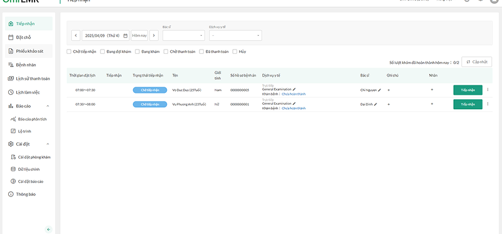Click the date field 2025/04/09
Viewport: 502px width, 234px height.
tap(105, 36)
